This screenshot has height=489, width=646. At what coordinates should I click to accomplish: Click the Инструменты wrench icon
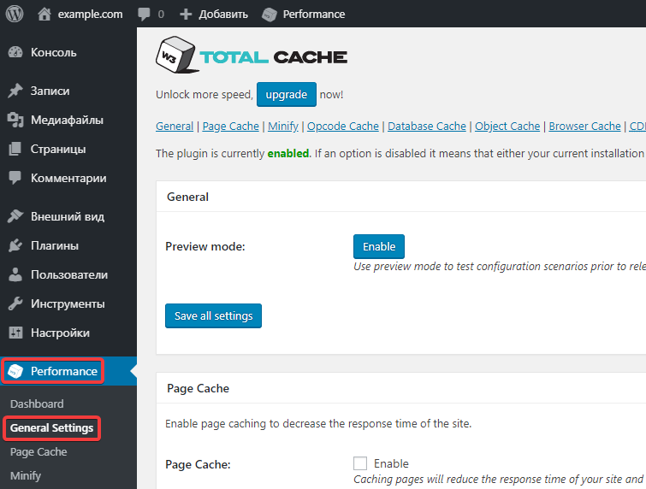[x=15, y=303]
